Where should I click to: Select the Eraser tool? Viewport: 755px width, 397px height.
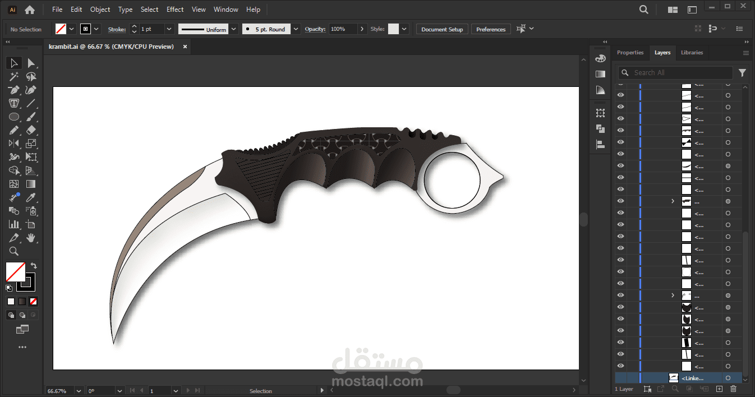(x=31, y=130)
